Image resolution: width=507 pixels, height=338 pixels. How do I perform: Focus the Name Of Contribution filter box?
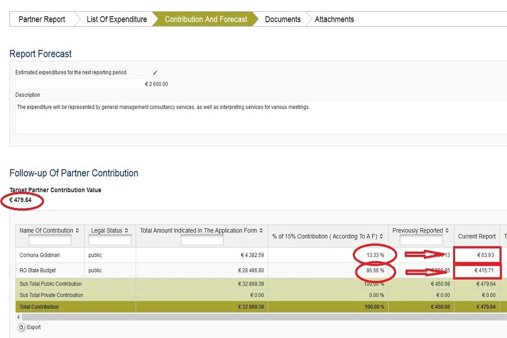50,240
